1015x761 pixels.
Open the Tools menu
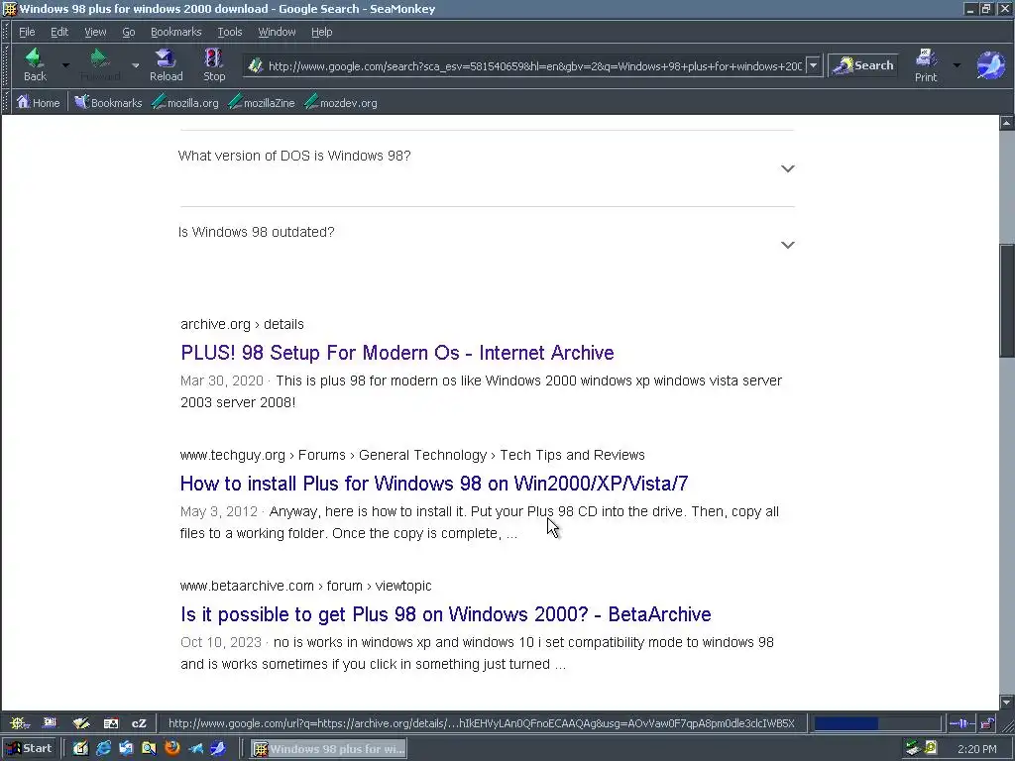click(x=229, y=32)
